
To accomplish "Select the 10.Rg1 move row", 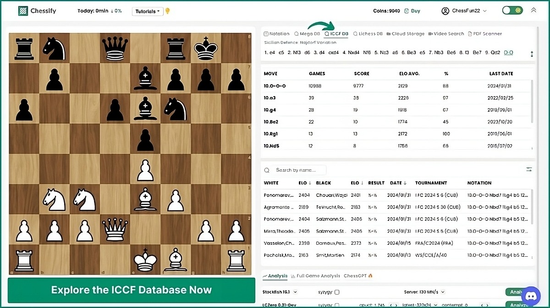I will pyautogui.click(x=396, y=134).
